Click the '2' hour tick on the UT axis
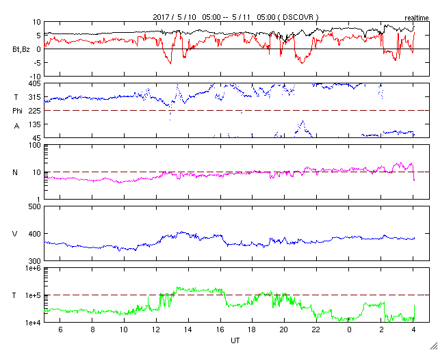438x350 pixels. (381, 329)
